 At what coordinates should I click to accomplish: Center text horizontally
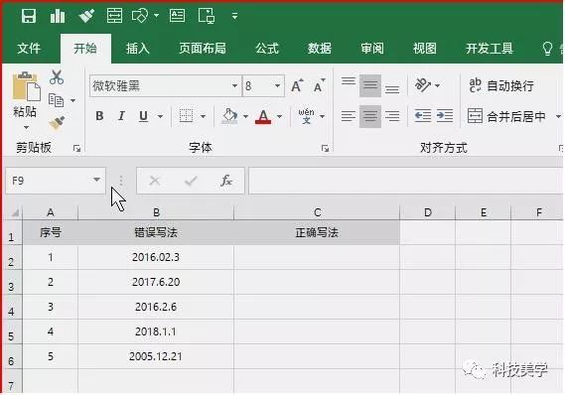[370, 116]
